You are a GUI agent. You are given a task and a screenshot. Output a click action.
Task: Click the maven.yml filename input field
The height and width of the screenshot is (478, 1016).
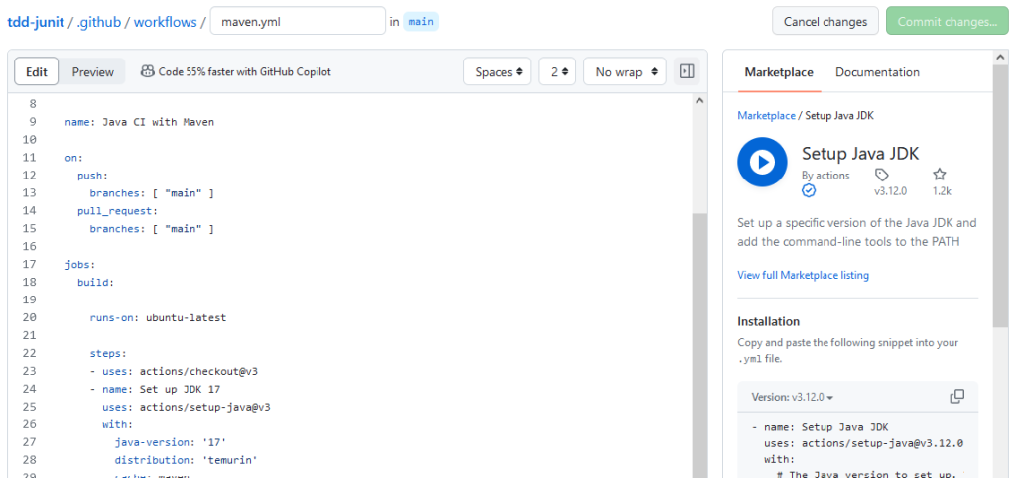[298, 21]
